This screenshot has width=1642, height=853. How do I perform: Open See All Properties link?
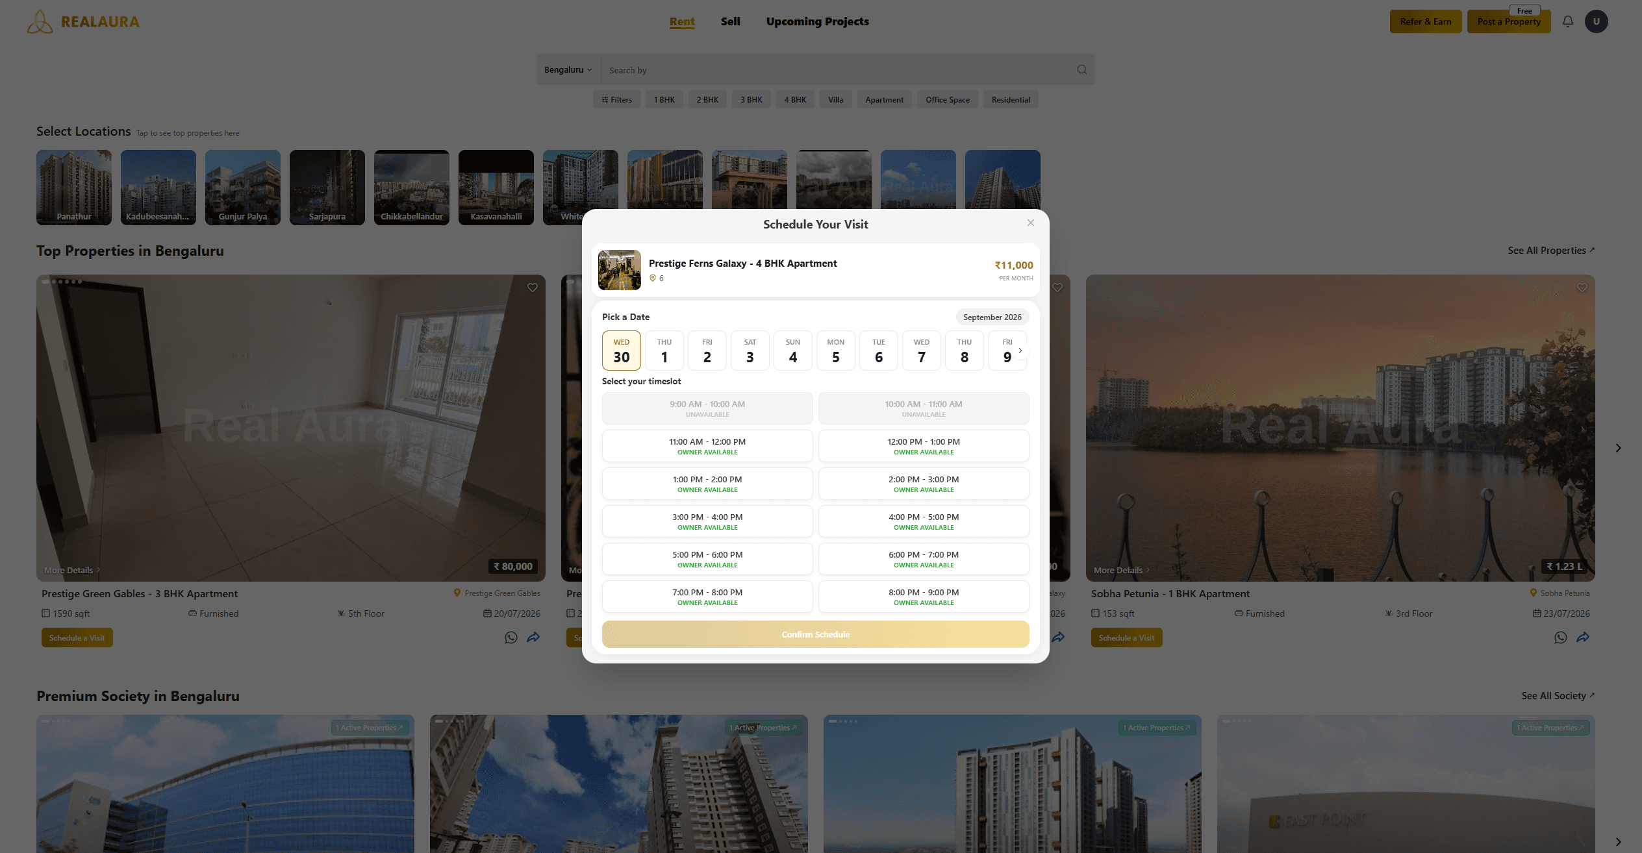[1551, 251]
